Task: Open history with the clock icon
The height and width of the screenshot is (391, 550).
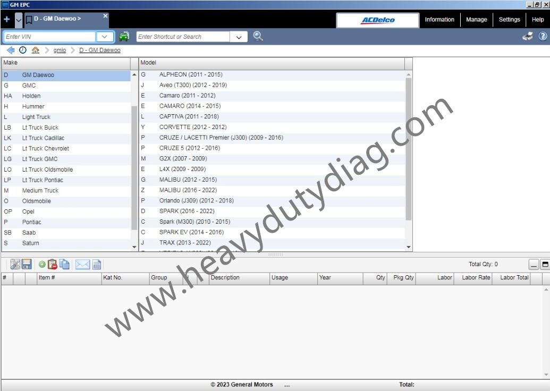Action: coord(23,50)
